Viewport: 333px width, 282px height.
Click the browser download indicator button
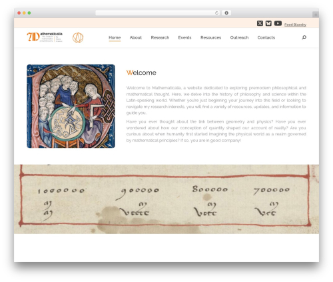coord(226,13)
